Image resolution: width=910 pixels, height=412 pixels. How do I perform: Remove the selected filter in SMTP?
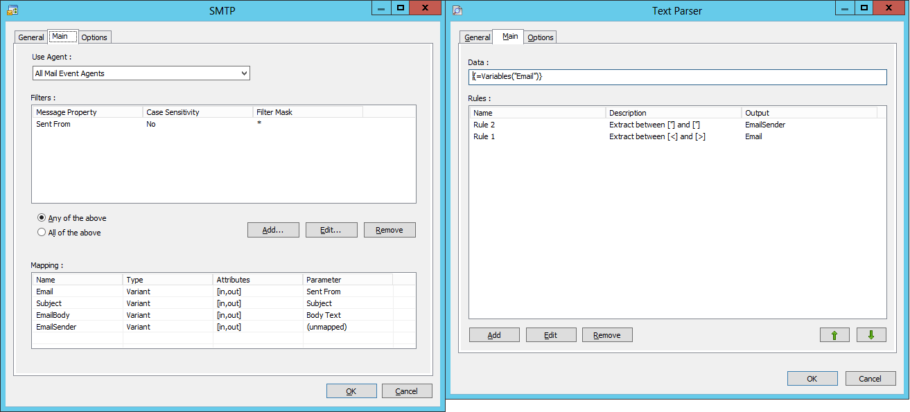[x=390, y=230]
